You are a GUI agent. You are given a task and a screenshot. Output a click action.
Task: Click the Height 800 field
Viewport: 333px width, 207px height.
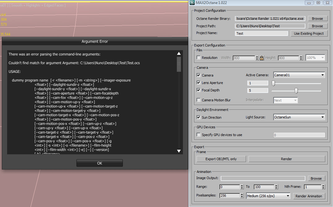tap(289, 58)
